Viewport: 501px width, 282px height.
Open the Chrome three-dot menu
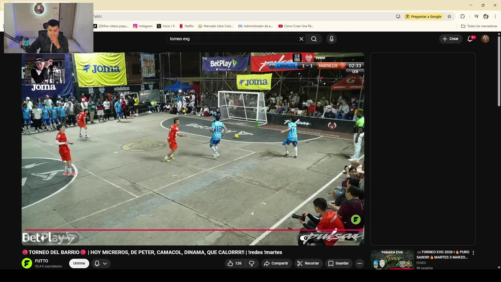pos(496,16)
